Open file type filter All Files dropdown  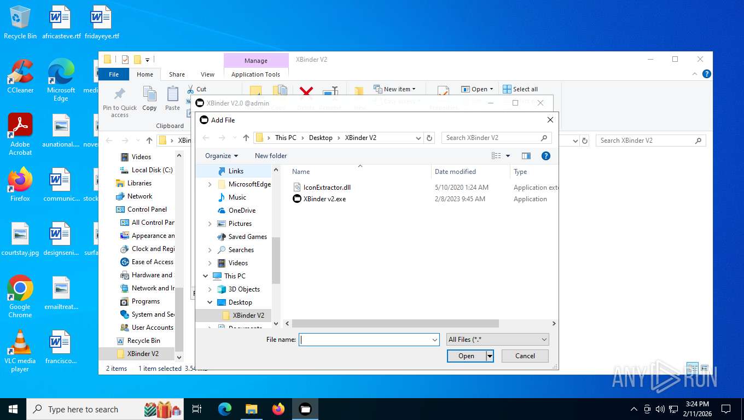pos(497,340)
